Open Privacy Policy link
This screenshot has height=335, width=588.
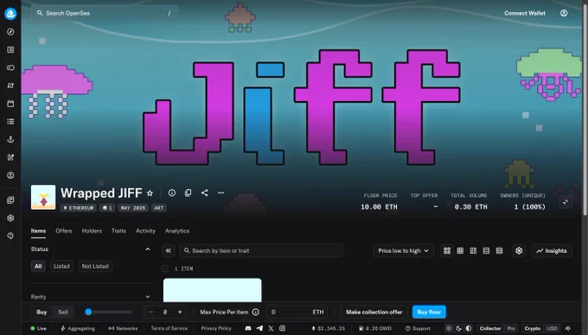[x=216, y=328]
